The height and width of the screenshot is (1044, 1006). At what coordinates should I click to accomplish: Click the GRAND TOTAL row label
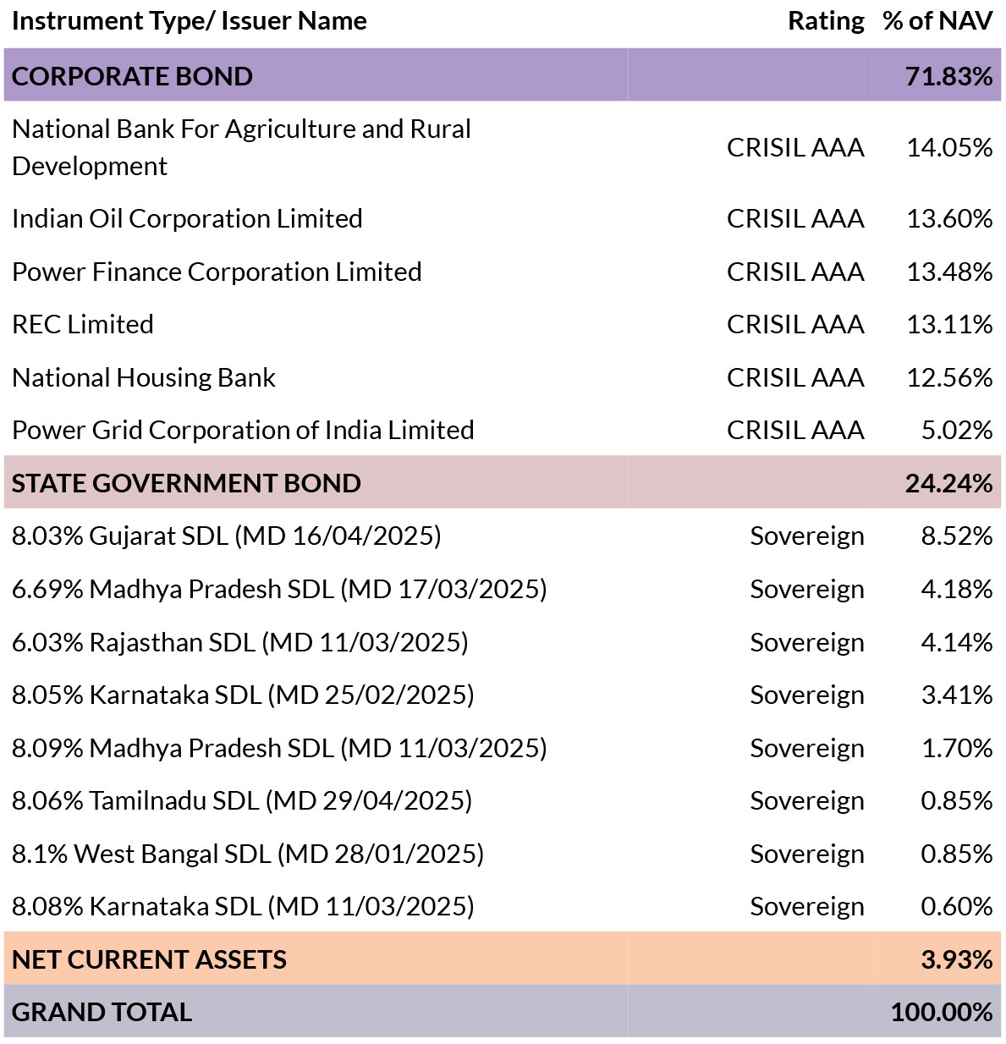coord(102,1012)
